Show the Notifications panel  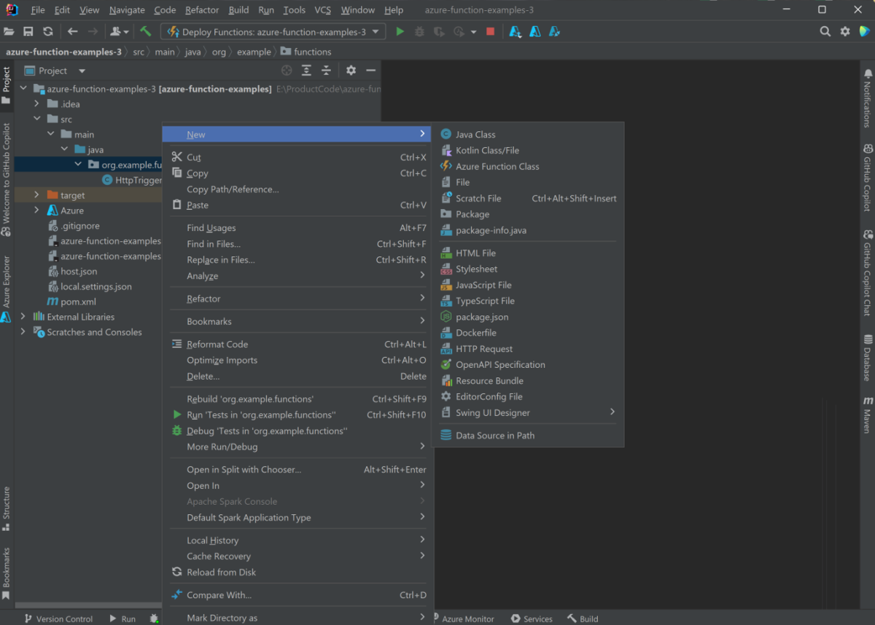click(868, 95)
